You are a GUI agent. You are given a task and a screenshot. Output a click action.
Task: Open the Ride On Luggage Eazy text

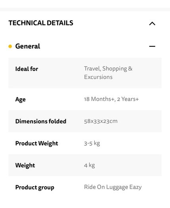coord(113,187)
